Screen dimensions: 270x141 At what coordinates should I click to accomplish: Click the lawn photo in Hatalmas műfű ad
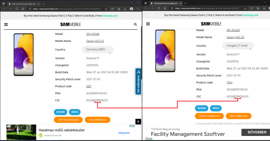click(x=21, y=132)
